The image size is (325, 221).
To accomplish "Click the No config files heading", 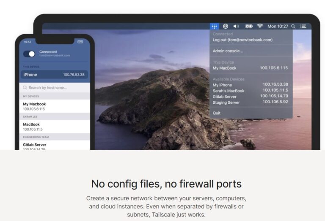I will pos(166,184).
